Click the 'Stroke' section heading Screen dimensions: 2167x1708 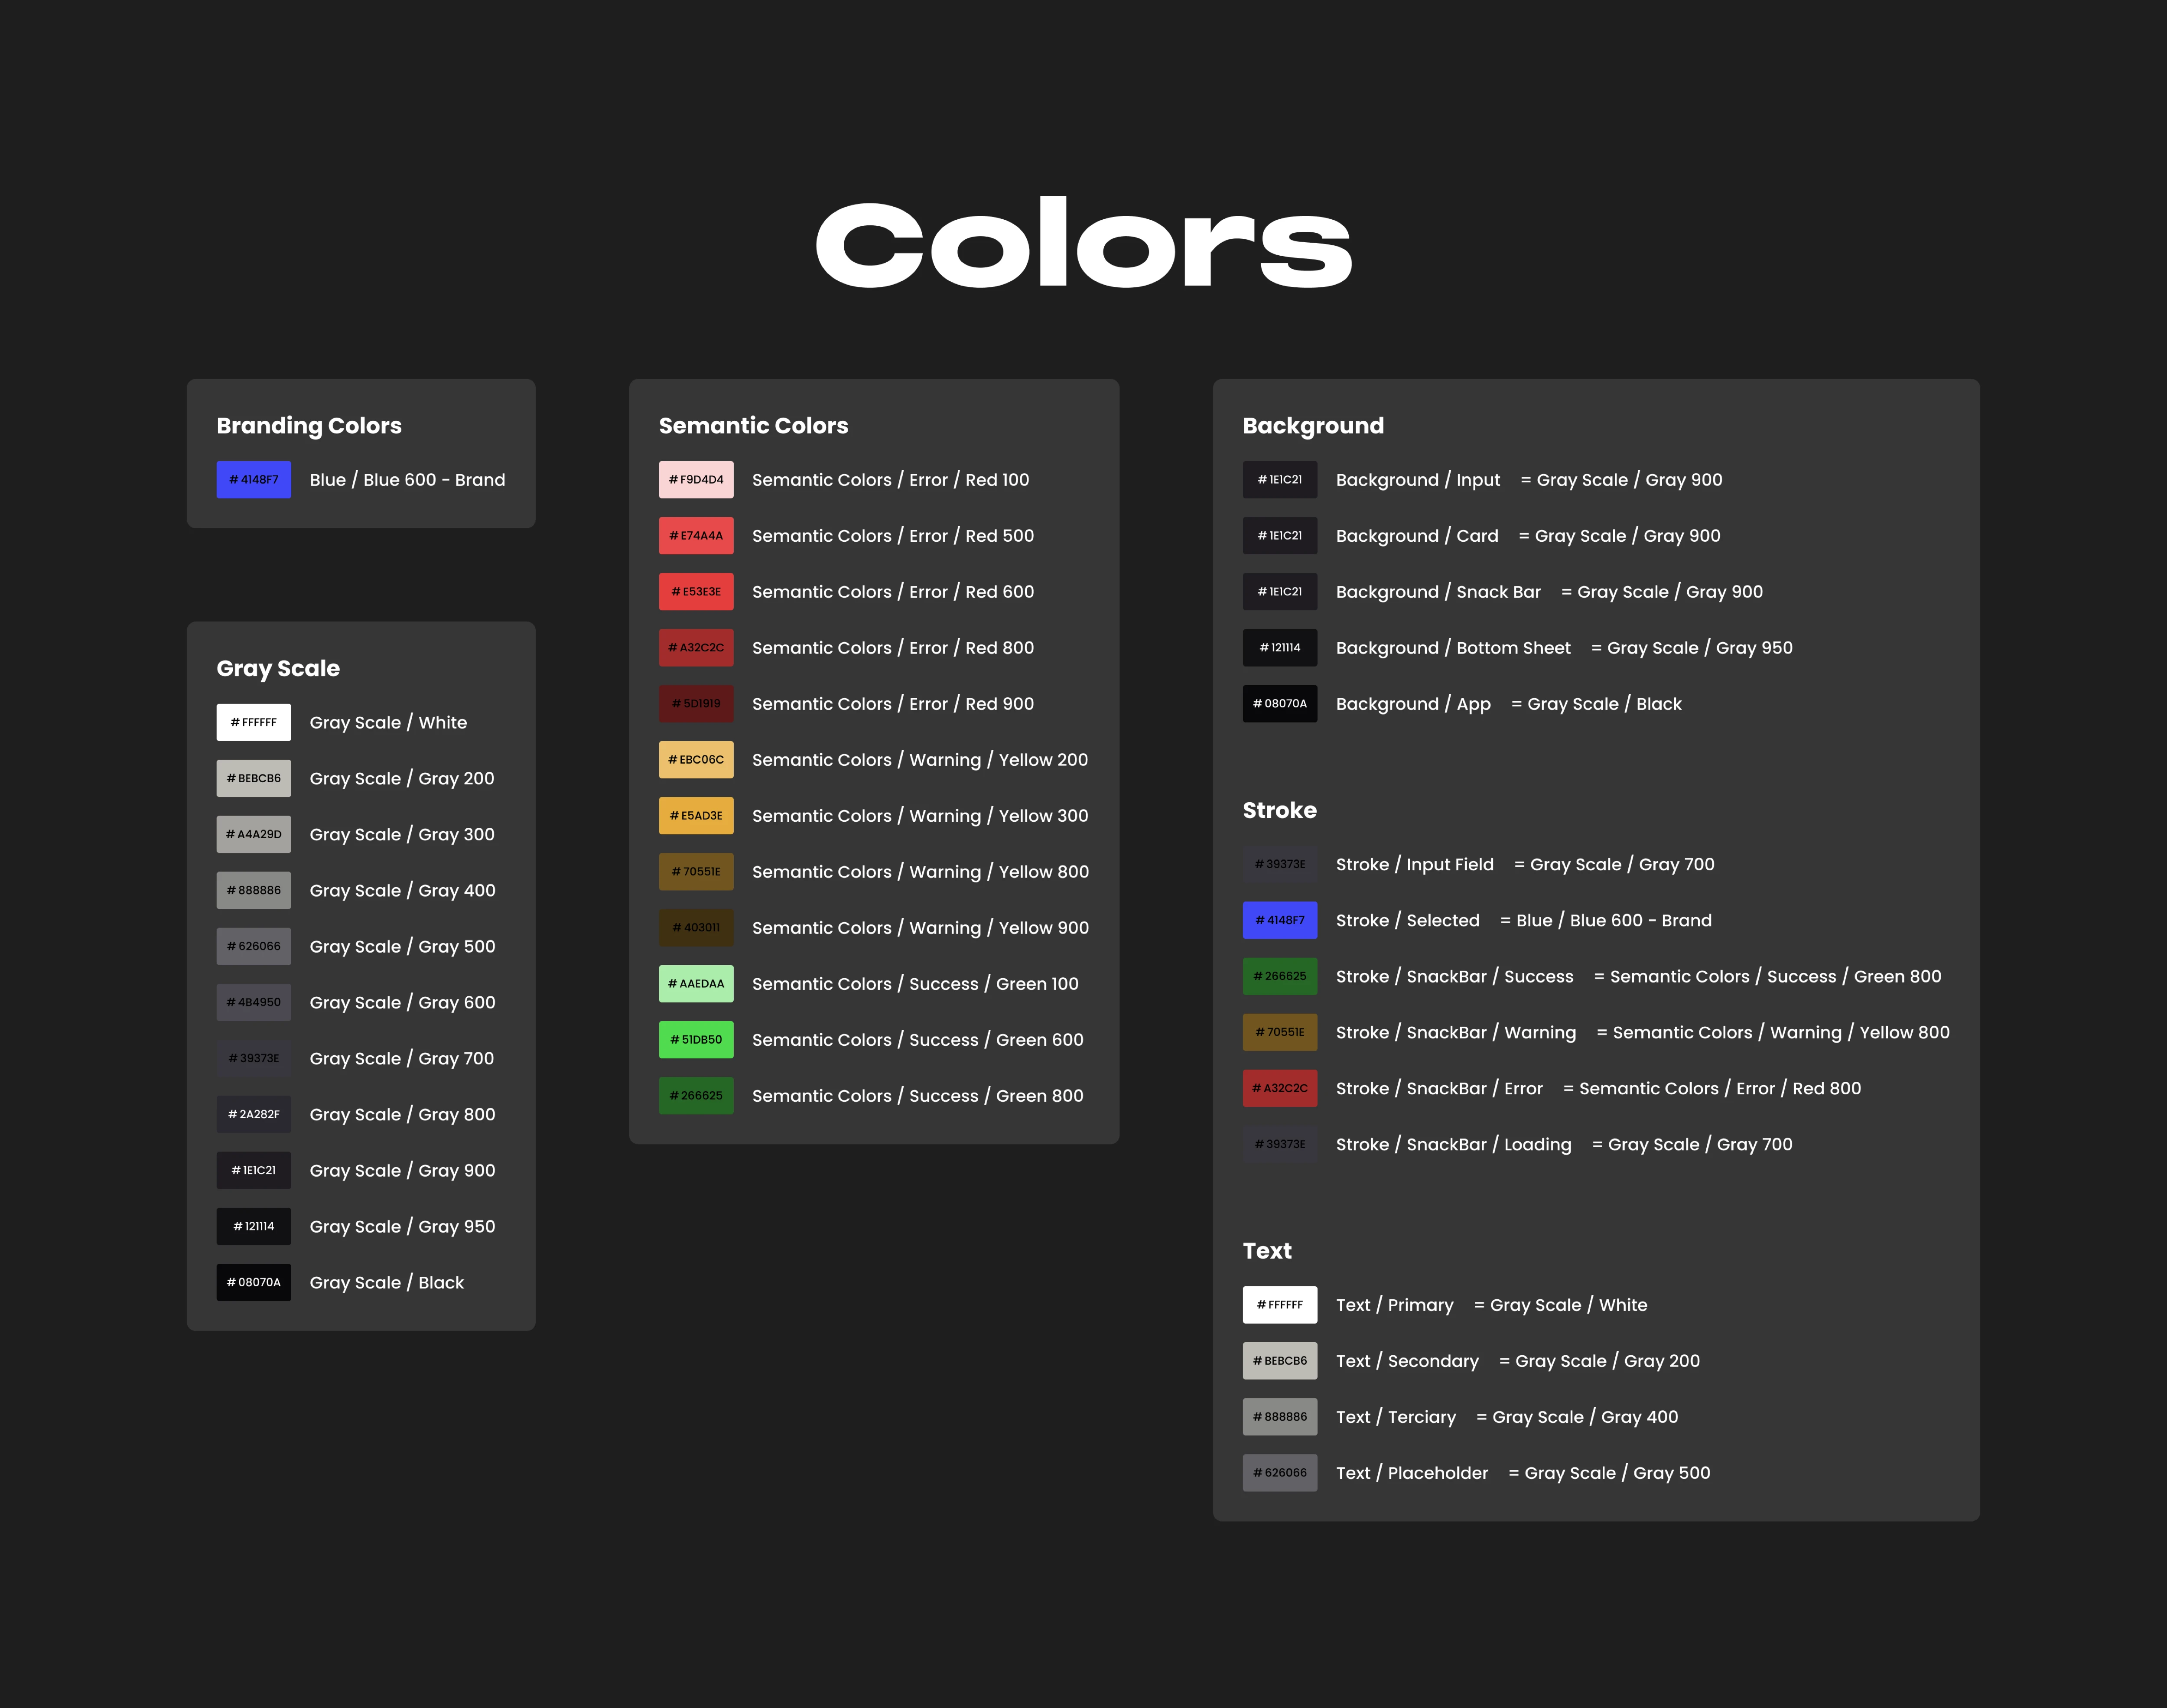pyautogui.click(x=1279, y=810)
